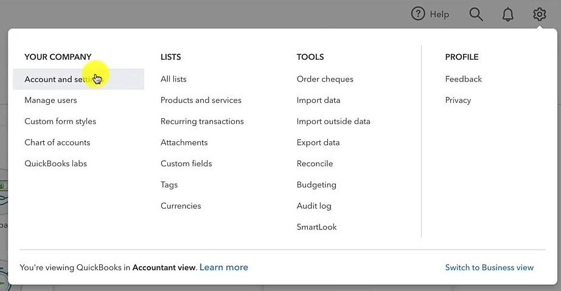Select Import data tool
Screen dimensions: 561x291
pyautogui.click(x=318, y=100)
